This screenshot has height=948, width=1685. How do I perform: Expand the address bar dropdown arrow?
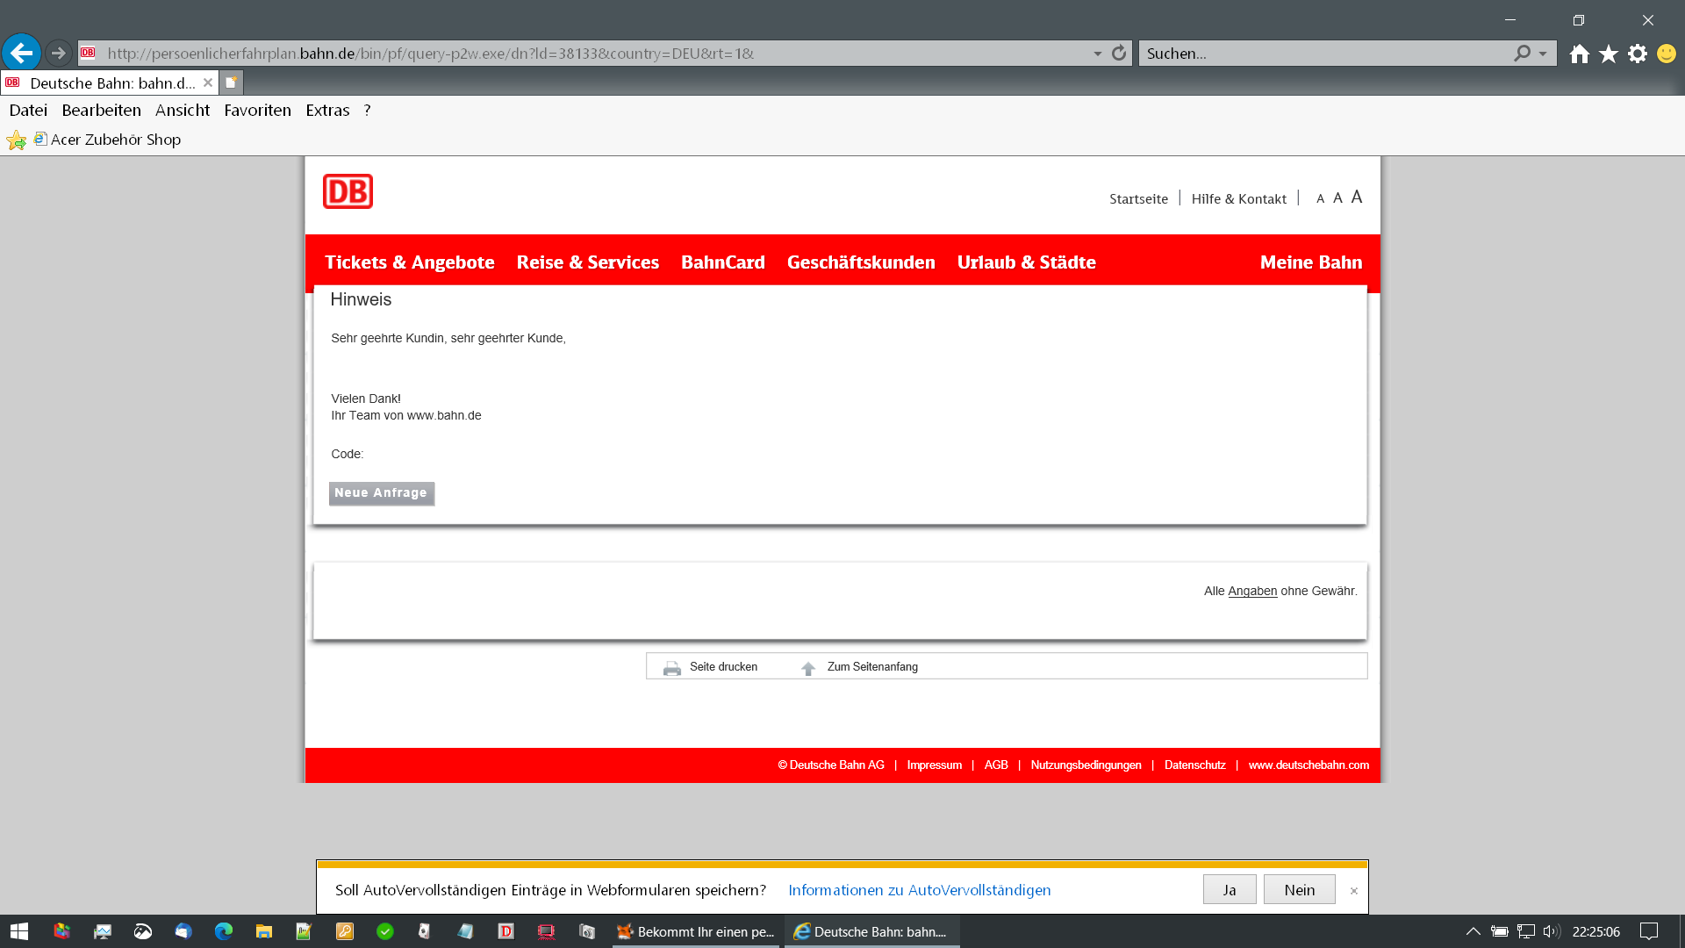(1097, 54)
